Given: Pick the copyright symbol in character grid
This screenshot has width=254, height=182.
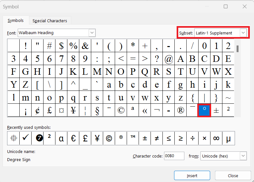Looking at the screenshot, I should [121, 110].
